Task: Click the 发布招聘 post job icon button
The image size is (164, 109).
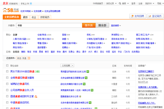Action: click(138, 16)
